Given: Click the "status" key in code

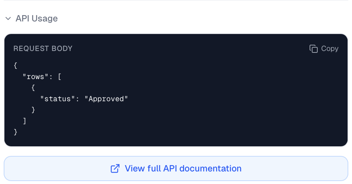Looking at the screenshot, I should point(58,99).
